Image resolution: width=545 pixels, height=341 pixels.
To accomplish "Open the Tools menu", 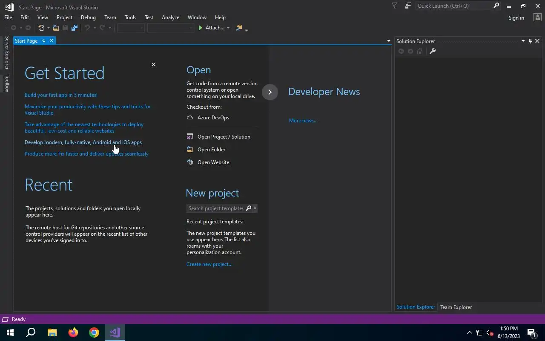I will 130,17.
